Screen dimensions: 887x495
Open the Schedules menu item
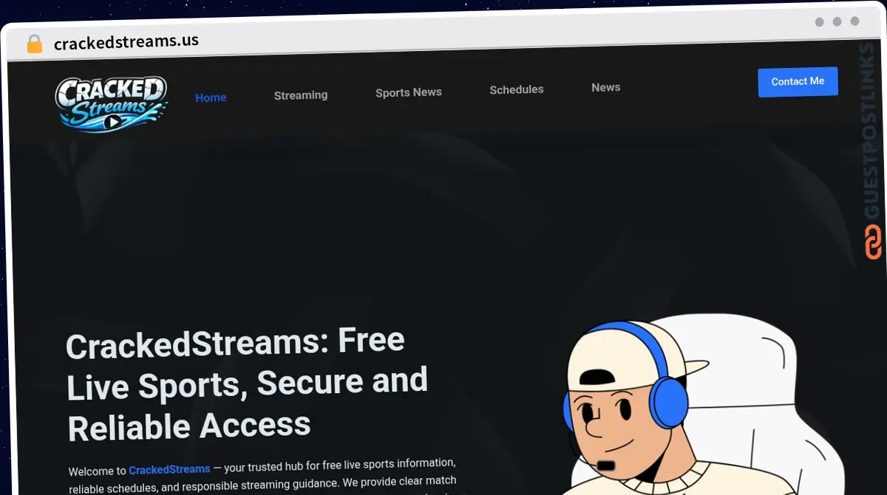coord(517,89)
